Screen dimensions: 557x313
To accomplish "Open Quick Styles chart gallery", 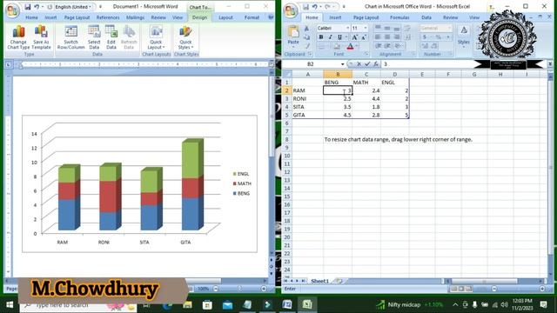I will (x=185, y=37).
